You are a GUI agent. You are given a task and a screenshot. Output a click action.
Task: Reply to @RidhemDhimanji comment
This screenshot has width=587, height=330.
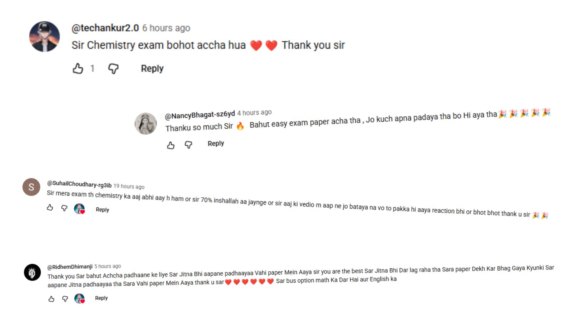pos(101,298)
